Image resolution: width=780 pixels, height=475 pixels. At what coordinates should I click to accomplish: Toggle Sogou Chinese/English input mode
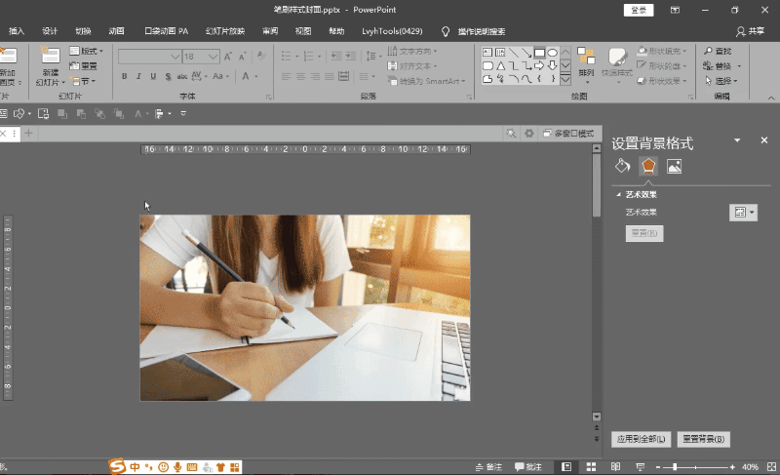[x=135, y=466]
